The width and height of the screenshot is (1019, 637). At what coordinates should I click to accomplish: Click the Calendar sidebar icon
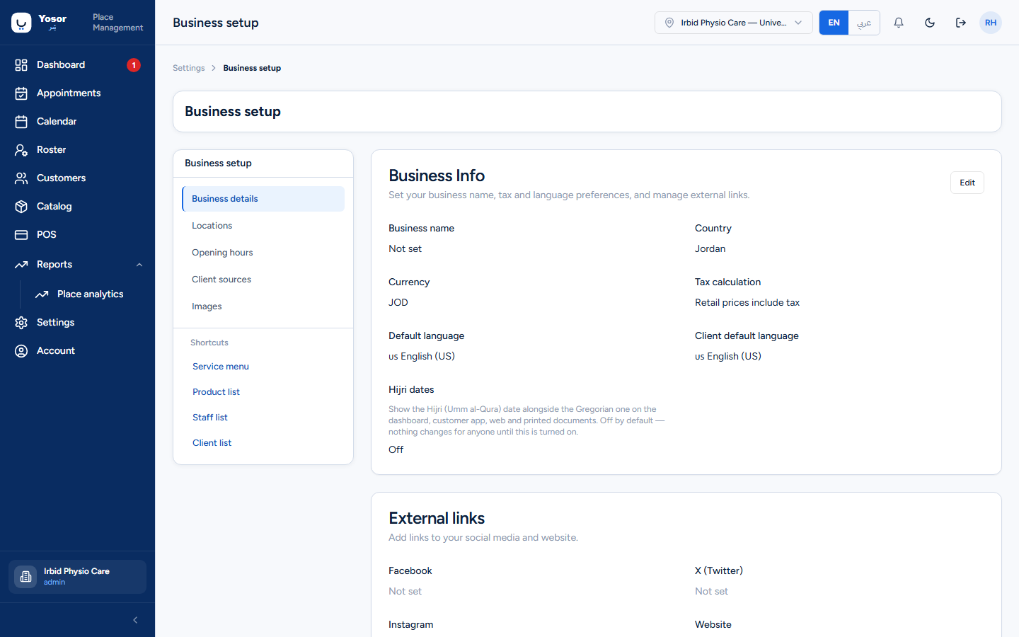(x=21, y=122)
